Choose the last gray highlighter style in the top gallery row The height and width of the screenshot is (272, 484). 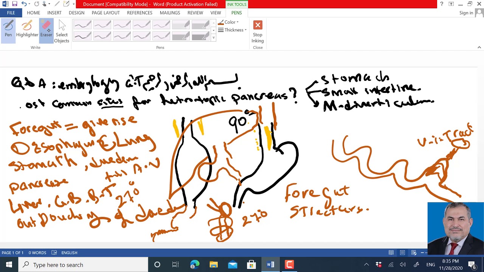pyautogui.click(x=200, y=25)
